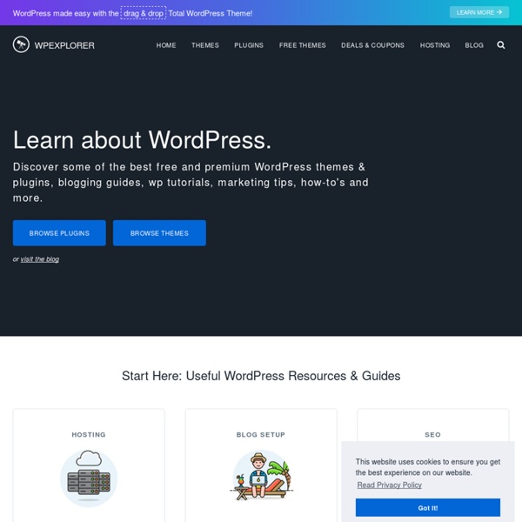Click the 'Start Here: Useful WordPress Resources' heading
Image resolution: width=522 pixels, height=522 pixels.
pyautogui.click(x=261, y=376)
